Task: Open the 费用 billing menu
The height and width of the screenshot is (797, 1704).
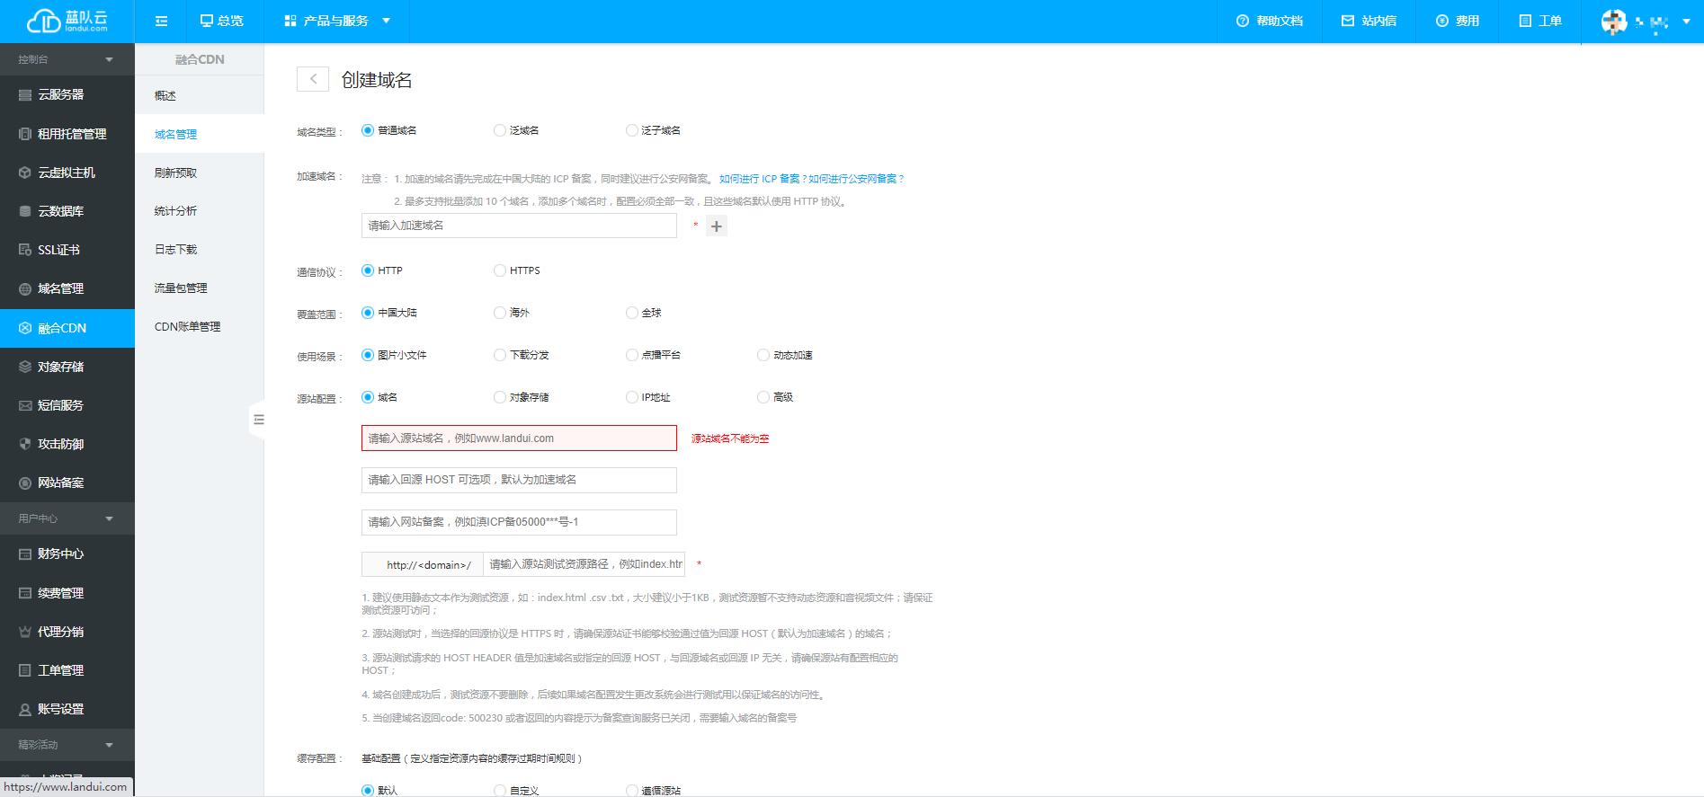Action: click(x=1457, y=21)
